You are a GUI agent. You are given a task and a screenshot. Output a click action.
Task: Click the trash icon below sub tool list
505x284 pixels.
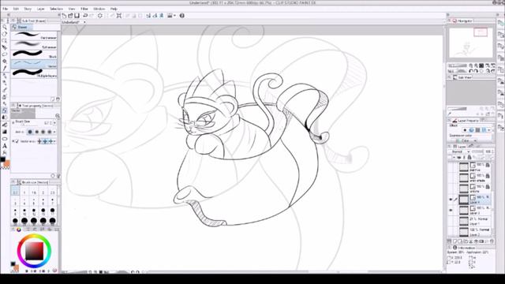click(x=58, y=99)
